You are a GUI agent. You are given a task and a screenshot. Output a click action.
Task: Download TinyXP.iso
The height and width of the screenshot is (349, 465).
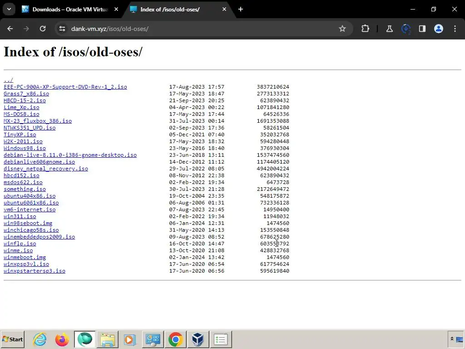point(20,135)
